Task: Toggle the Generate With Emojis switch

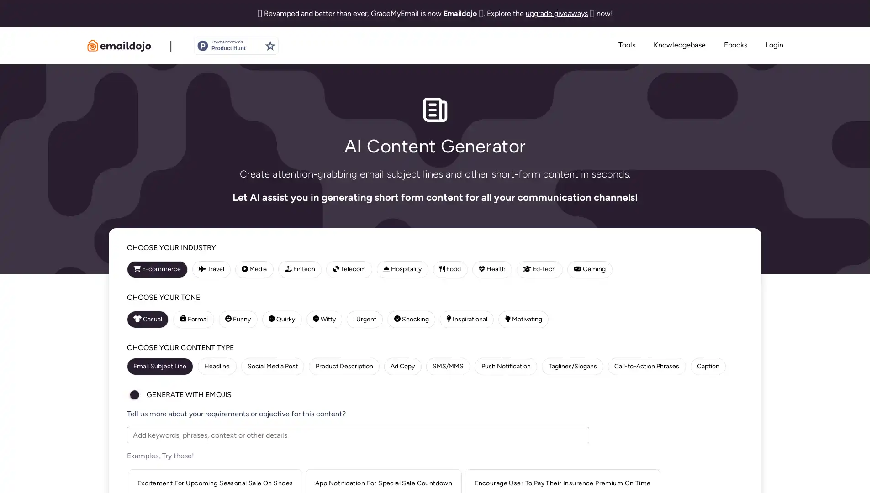Action: pos(135,395)
